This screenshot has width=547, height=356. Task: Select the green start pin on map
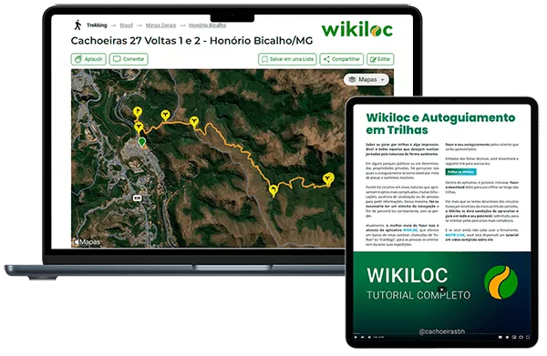[141, 142]
